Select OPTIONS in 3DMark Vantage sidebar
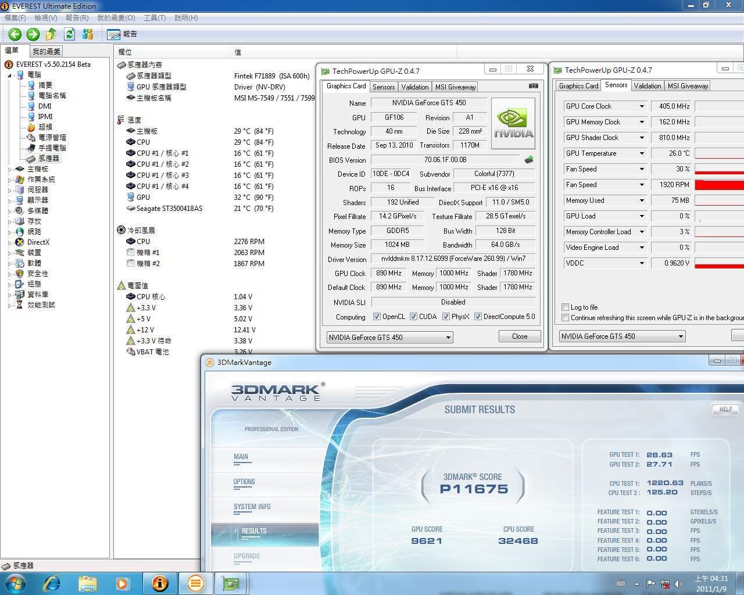Image resolution: width=744 pixels, height=595 pixels. (x=244, y=482)
